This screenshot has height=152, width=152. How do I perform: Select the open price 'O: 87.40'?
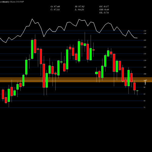point(55,7)
